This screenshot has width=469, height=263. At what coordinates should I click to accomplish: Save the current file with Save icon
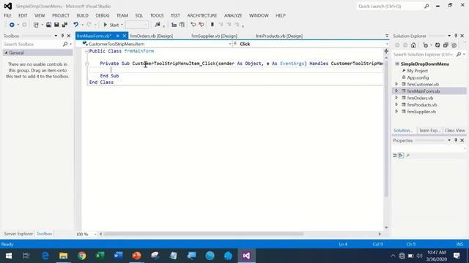click(56, 25)
